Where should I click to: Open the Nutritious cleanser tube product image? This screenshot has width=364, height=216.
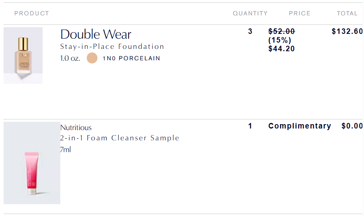(x=32, y=163)
